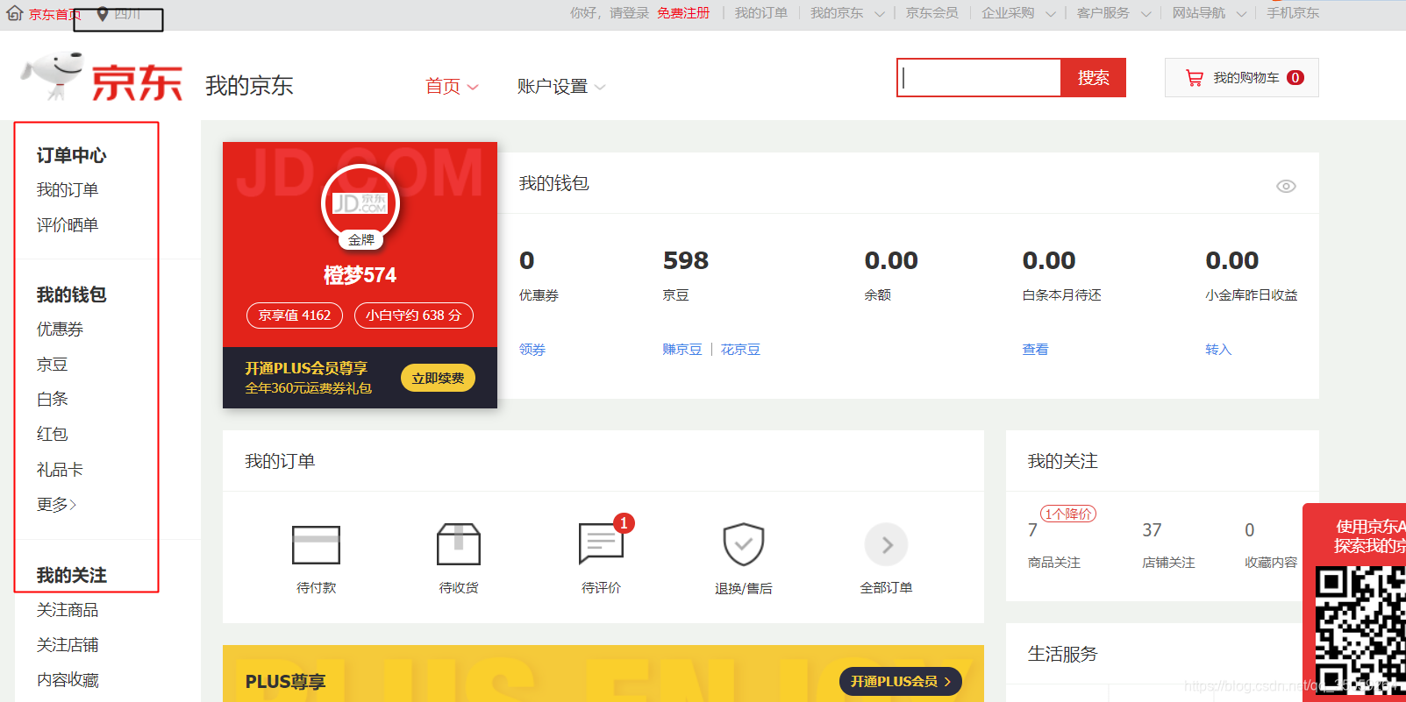Screen dimensions: 1406x702
Task: Toggle wallet amounts visibility eye icon
Action: [1286, 186]
